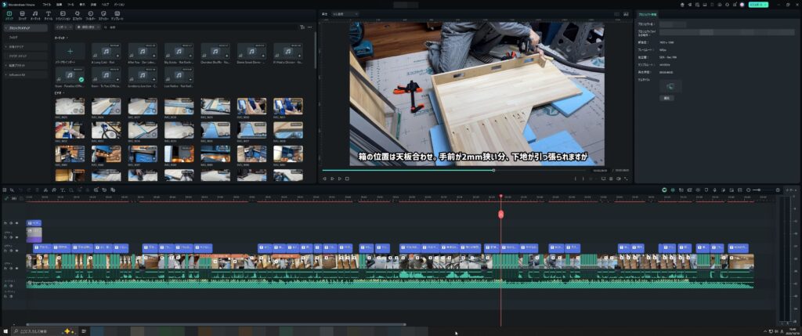Click the red playhead marker on the timeline
802x336 pixels.
pos(500,214)
